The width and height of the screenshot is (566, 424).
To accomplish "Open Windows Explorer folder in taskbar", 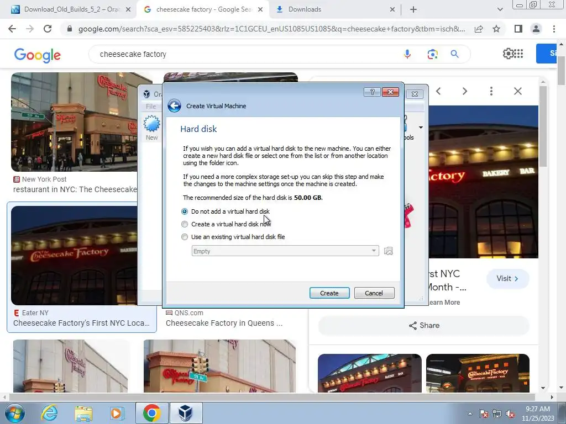I will pos(83,413).
